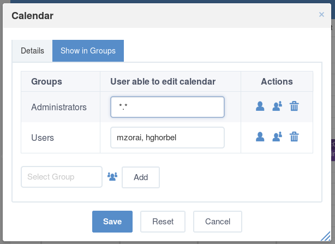
Task: Edit the Administrators permission field
Action: (x=167, y=107)
